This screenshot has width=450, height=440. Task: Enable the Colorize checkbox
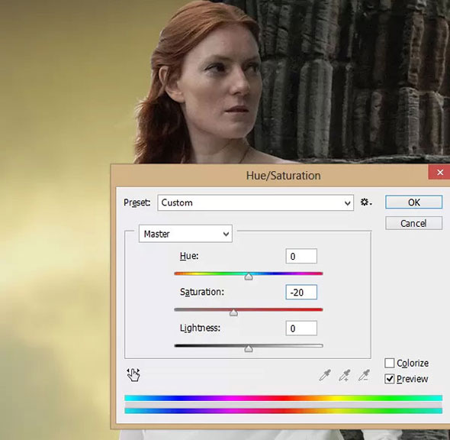[x=390, y=363]
